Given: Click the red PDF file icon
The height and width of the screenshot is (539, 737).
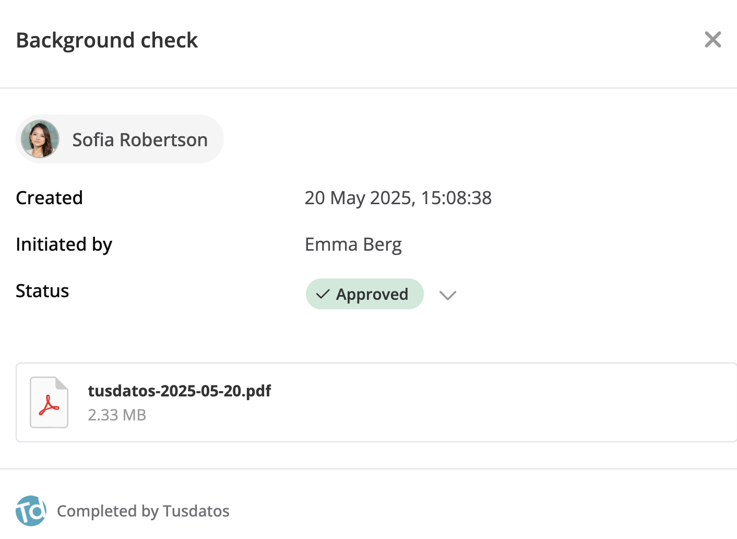Looking at the screenshot, I should (x=49, y=403).
